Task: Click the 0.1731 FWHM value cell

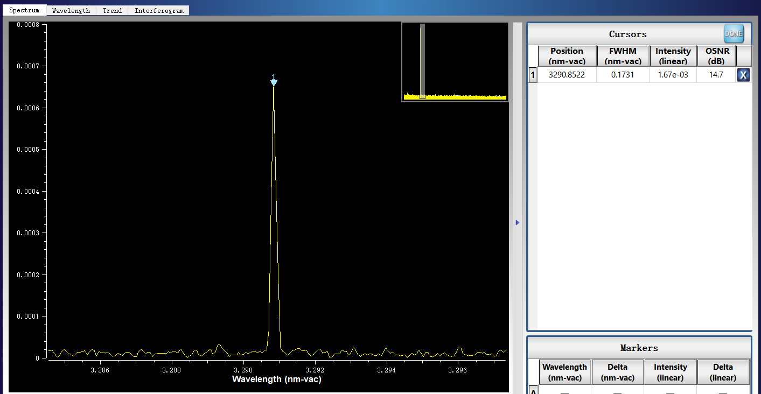Action: click(x=623, y=75)
